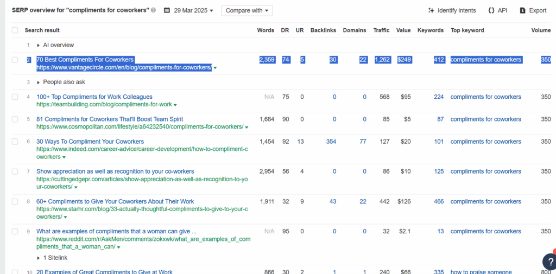Click the DR column header
Image resolution: width=556 pixels, height=274 pixels.
tap(285, 30)
